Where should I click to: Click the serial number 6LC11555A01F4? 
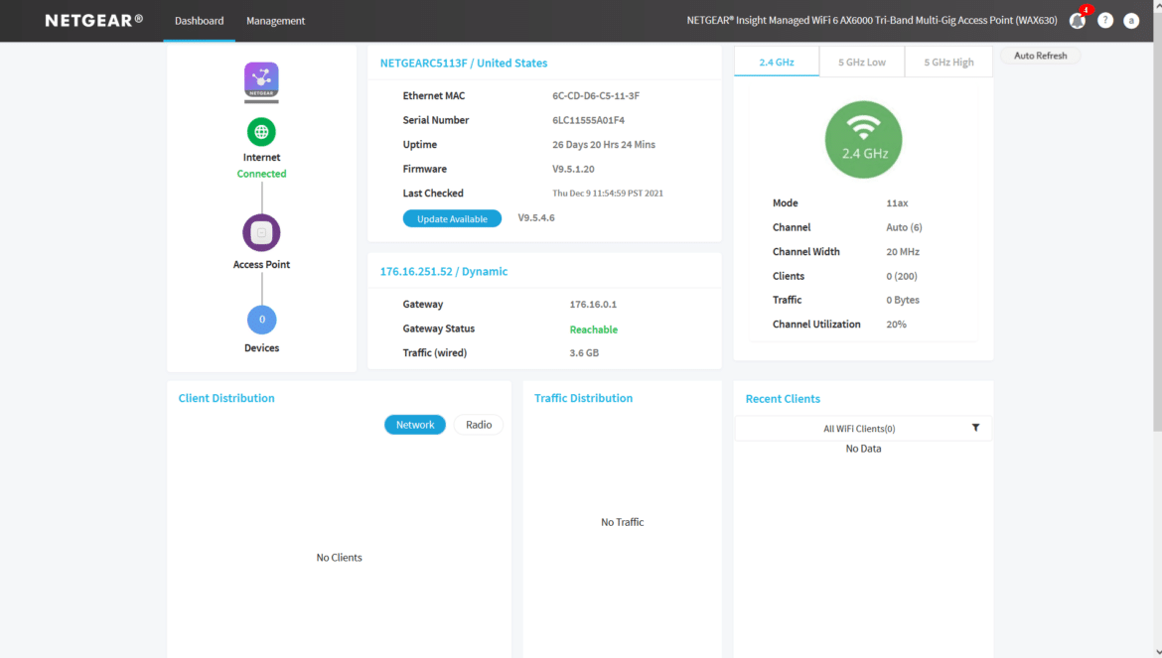coord(588,120)
